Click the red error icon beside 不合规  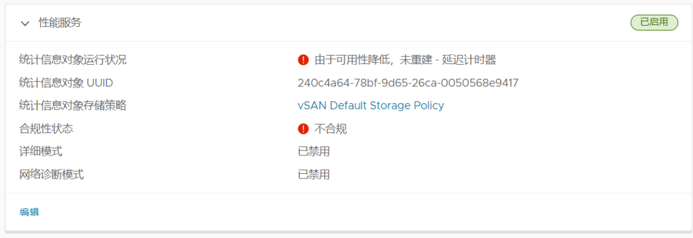point(303,129)
